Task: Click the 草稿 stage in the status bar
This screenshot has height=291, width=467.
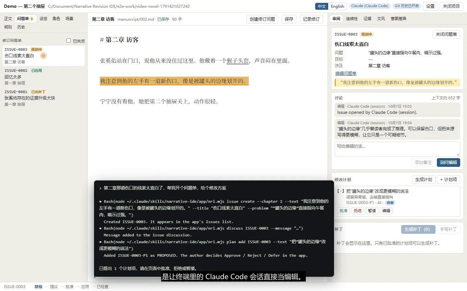Action: 38,287
